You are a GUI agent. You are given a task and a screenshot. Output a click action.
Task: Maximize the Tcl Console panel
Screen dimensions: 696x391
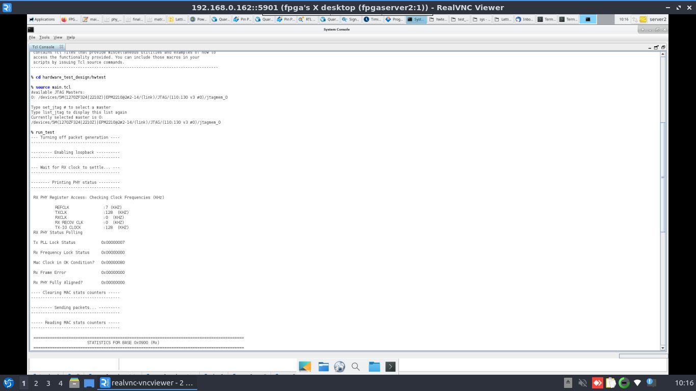656,47
